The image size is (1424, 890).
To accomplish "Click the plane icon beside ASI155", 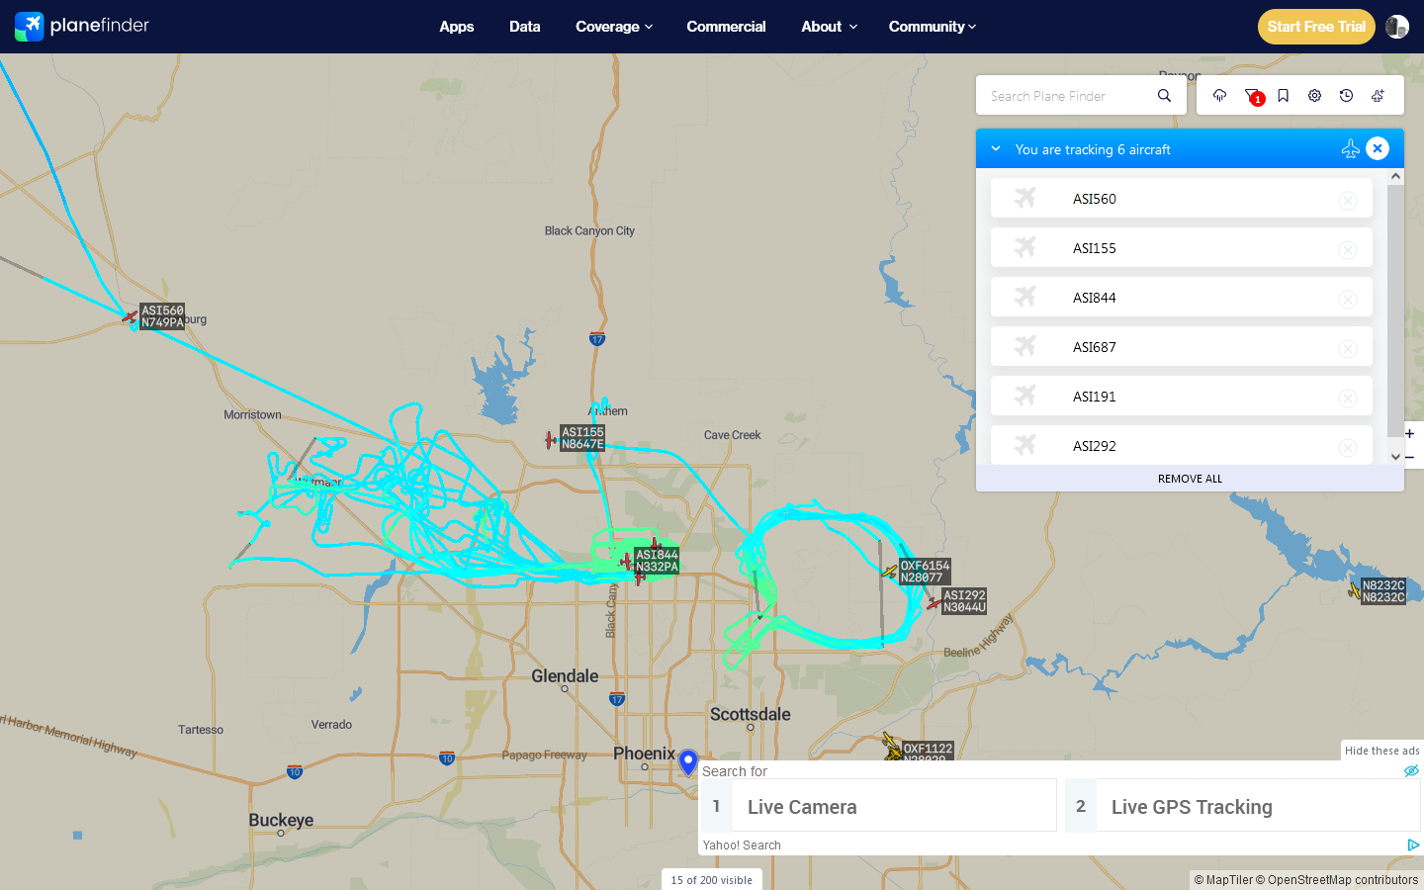I will (1025, 247).
